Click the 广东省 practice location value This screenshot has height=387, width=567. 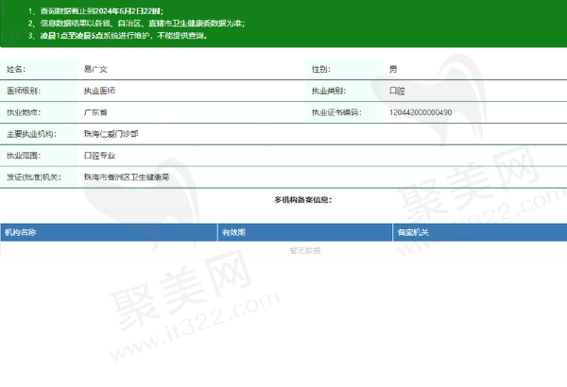(x=96, y=112)
